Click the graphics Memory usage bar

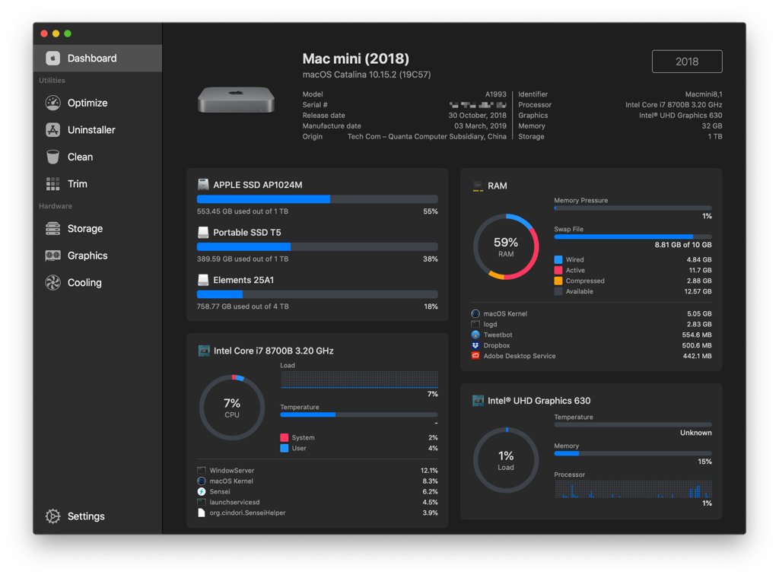point(632,453)
